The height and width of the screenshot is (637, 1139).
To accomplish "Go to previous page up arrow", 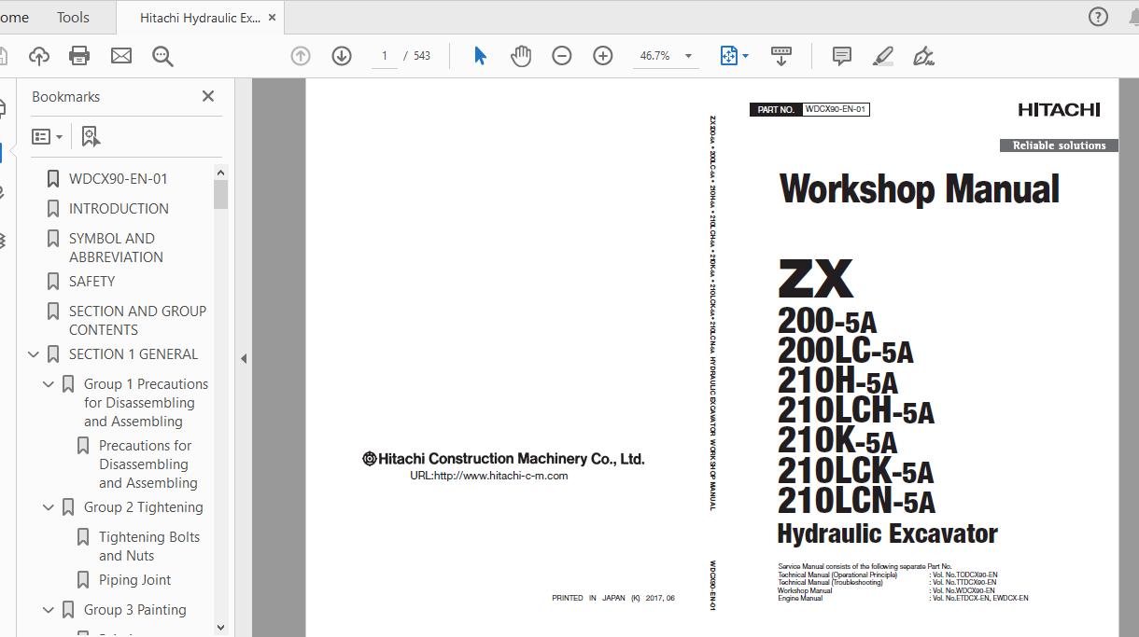I will pos(301,56).
